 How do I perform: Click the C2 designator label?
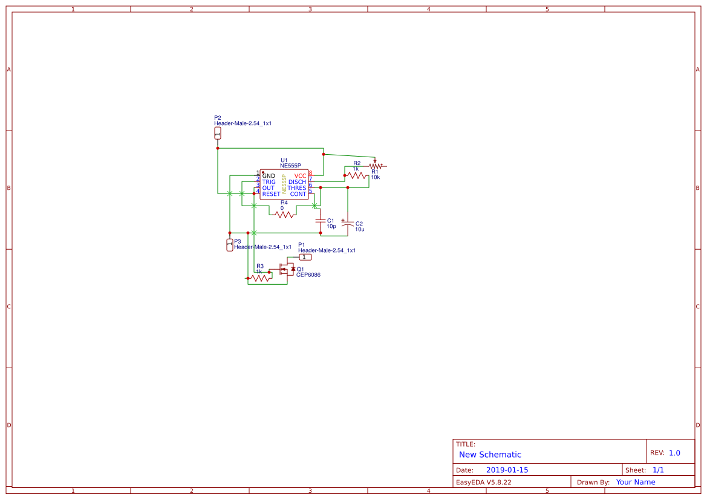[x=359, y=224]
